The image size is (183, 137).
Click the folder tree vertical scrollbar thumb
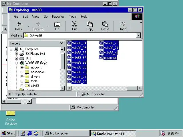click(62, 61)
